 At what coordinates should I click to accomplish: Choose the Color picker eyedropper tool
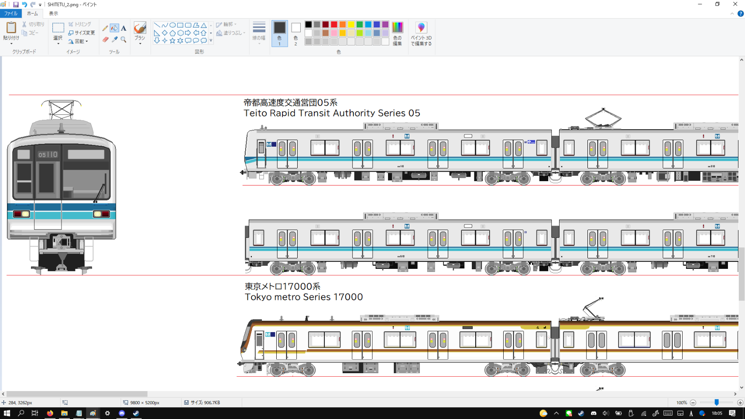(x=114, y=40)
